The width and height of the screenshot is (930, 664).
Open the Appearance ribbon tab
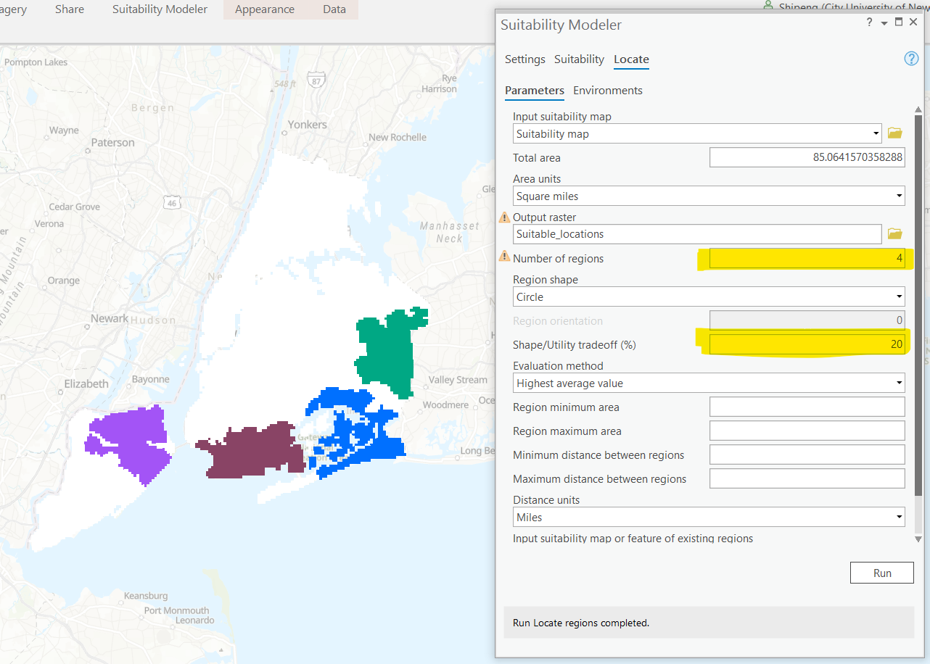(x=264, y=9)
